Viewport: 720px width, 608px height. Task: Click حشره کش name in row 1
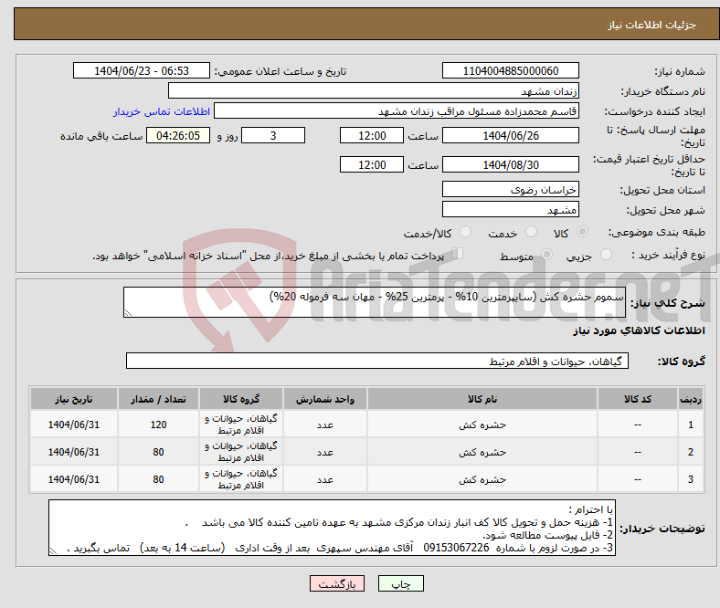pos(482,425)
